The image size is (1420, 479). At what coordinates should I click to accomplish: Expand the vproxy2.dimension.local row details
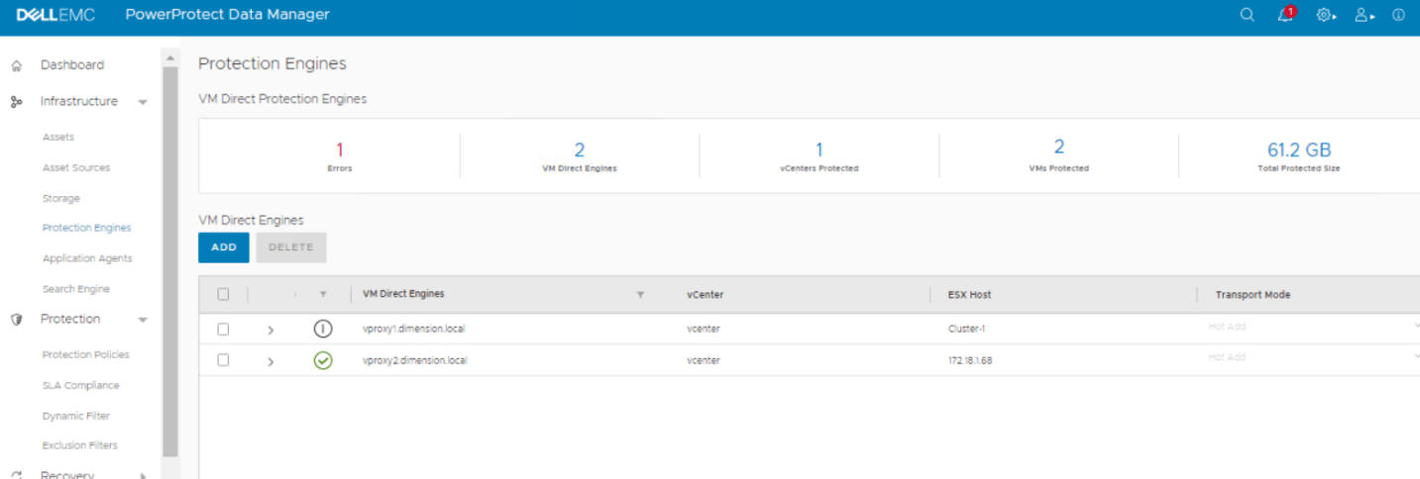(x=271, y=361)
